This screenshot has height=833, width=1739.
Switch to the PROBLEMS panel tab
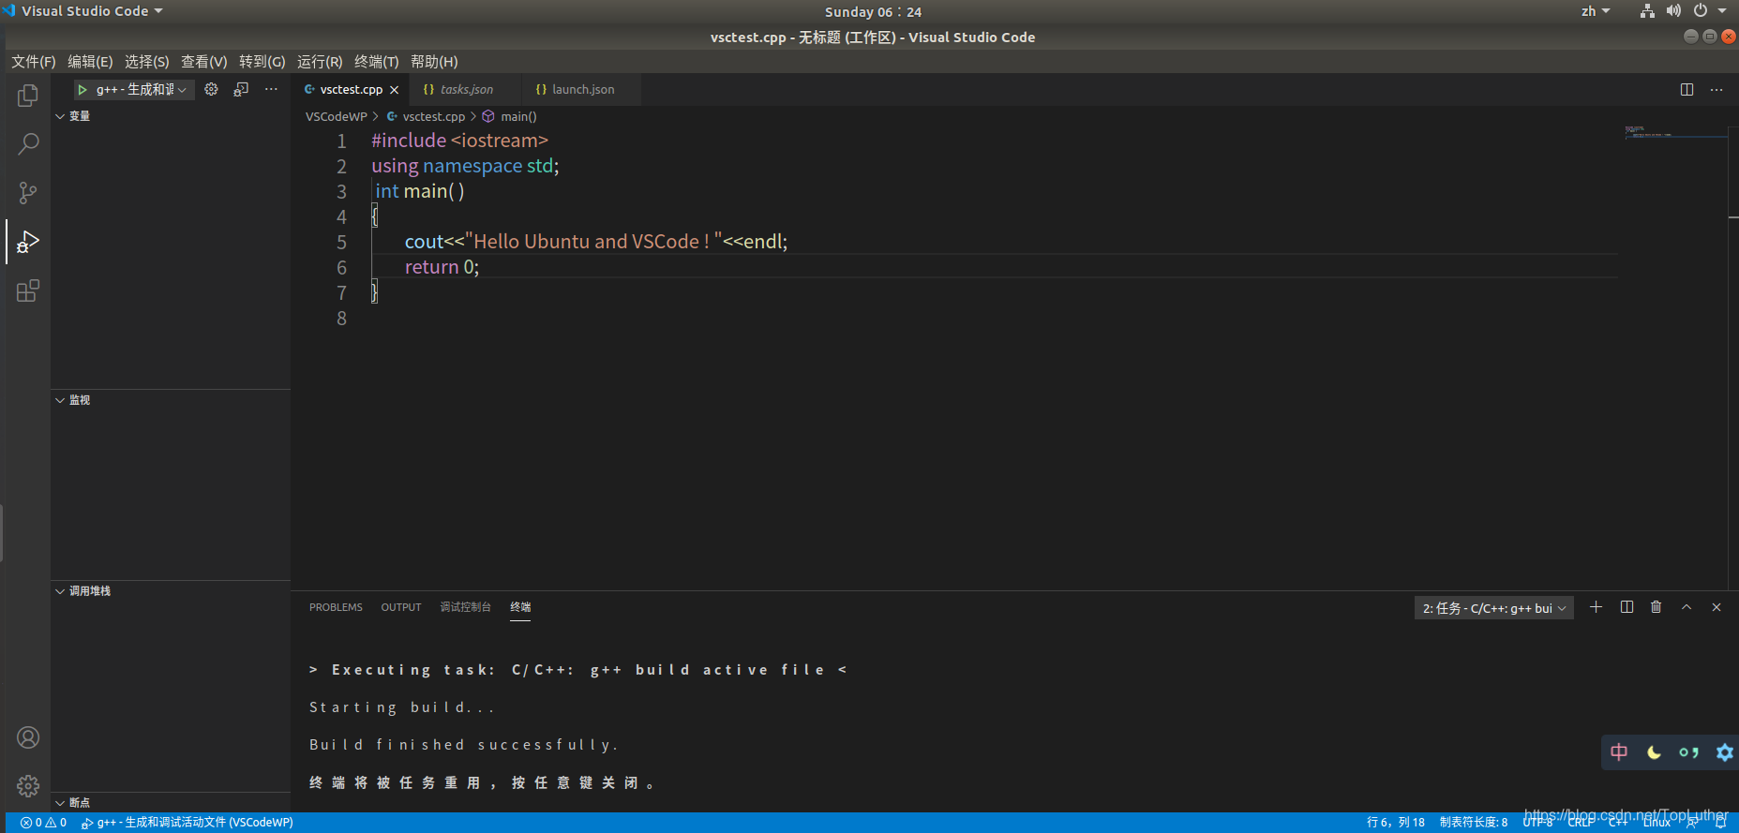tap(336, 607)
